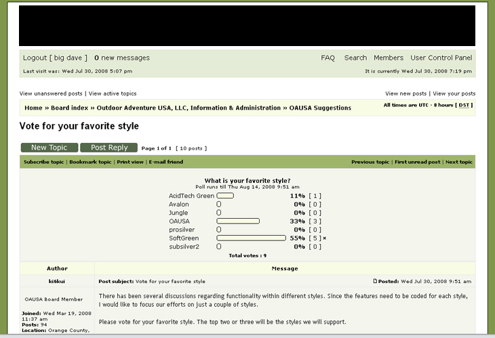Navigate to Board index breadcrumb
This screenshot has height=338, width=495.
69,108
